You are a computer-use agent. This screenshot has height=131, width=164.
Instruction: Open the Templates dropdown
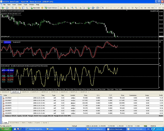pyautogui.click(x=98, y=8)
